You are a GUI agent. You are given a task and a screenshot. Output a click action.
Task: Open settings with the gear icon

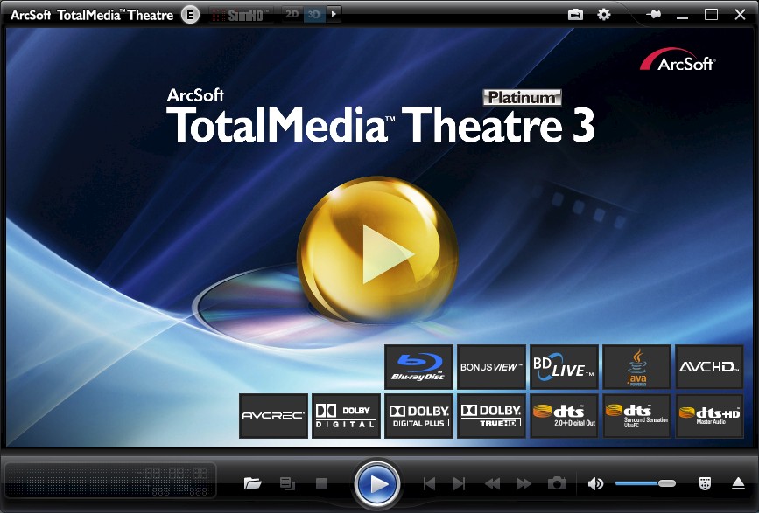[x=604, y=15]
